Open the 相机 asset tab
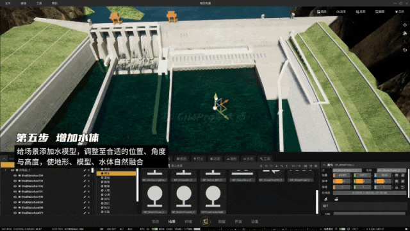Viewport: 410px width, 231px height. [x=182, y=158]
